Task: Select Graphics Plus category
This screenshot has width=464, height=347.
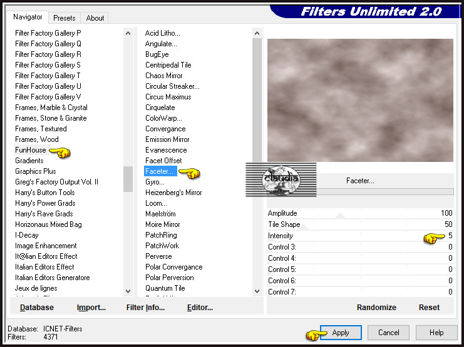Action: coord(36,171)
